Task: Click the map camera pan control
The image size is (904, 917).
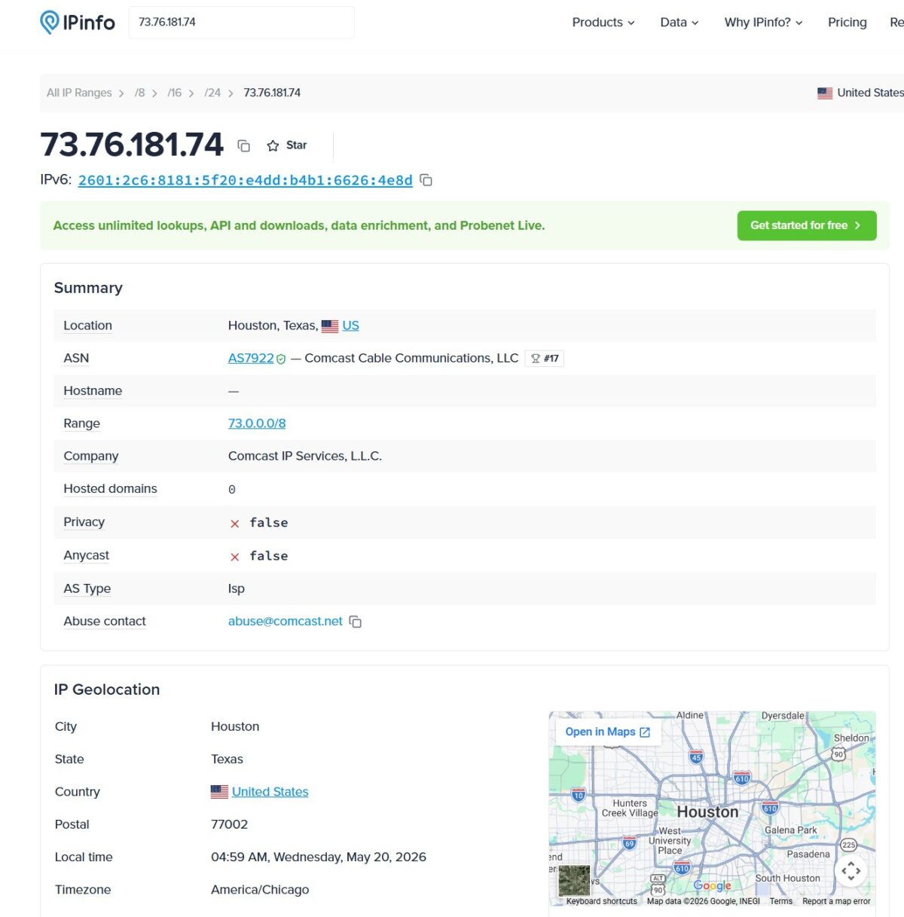Action: [851, 871]
